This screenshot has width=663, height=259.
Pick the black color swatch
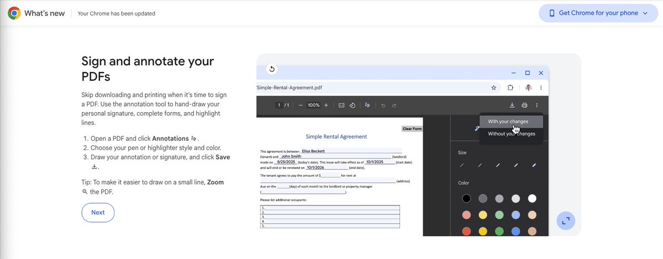tap(466, 198)
